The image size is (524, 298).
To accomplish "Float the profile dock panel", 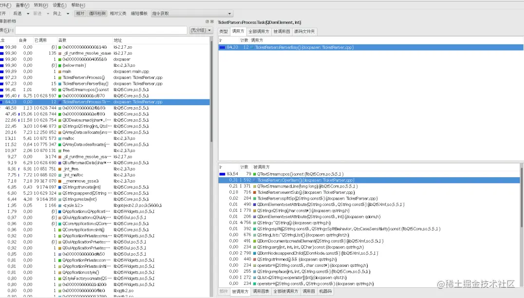I will [x=207, y=21].
